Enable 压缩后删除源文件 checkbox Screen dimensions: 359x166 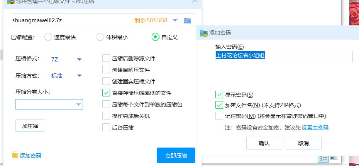[106, 58]
